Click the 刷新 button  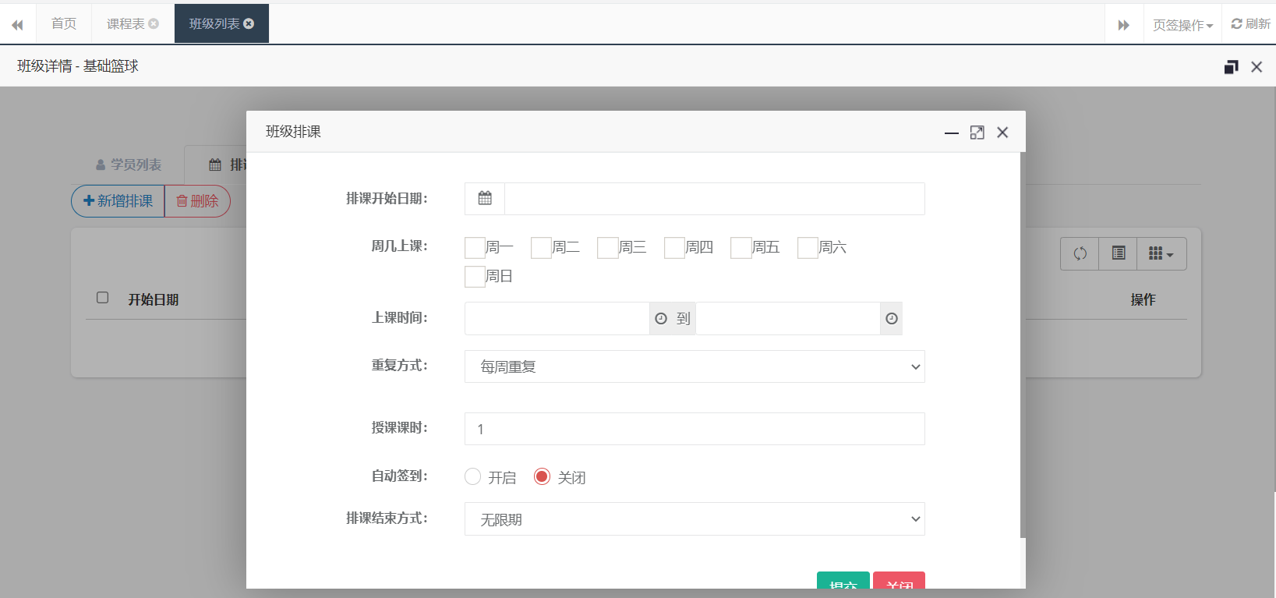pyautogui.click(x=1250, y=23)
